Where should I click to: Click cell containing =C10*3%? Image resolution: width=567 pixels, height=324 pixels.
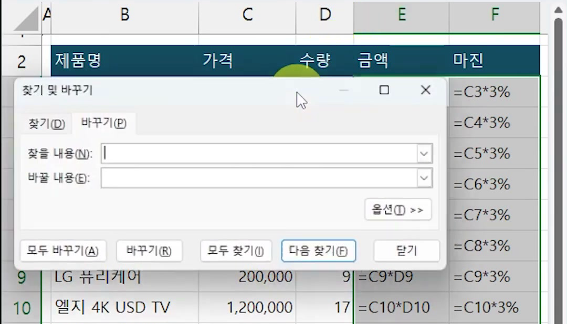tap(495, 308)
